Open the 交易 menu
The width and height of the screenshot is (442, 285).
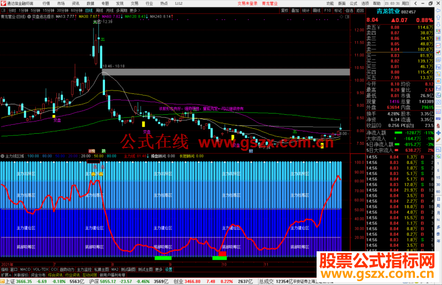tap(134, 3)
